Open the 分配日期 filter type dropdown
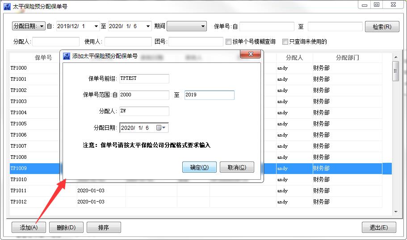 pyautogui.click(x=42, y=26)
